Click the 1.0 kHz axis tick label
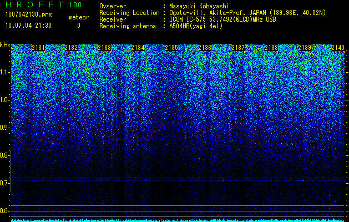Viewport: 349px width, 222px height. (x=4, y=100)
